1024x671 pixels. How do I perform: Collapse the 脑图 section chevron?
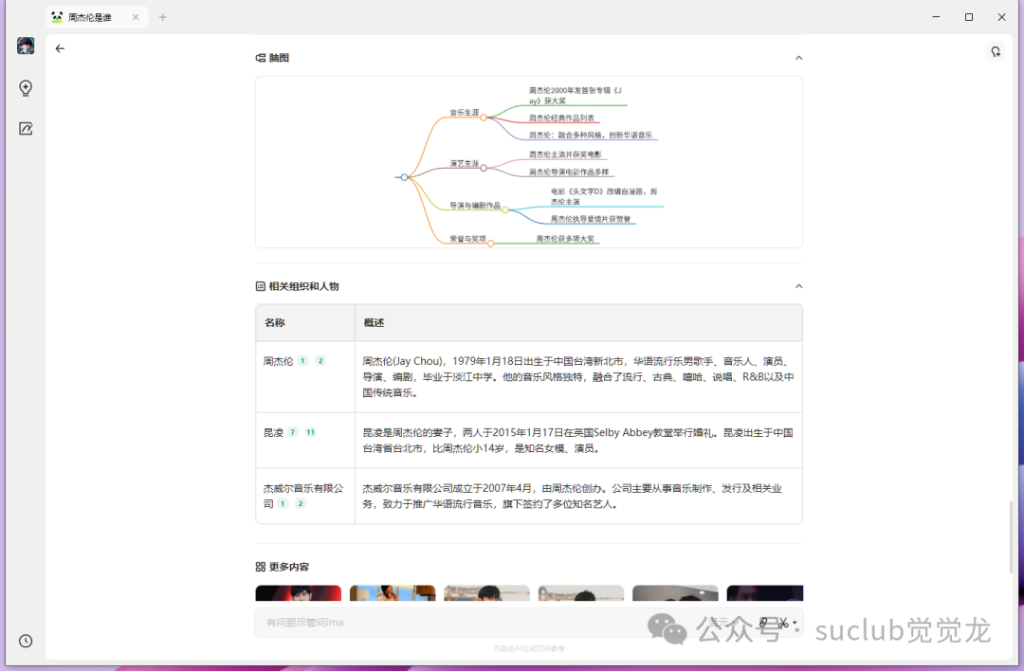pos(798,58)
